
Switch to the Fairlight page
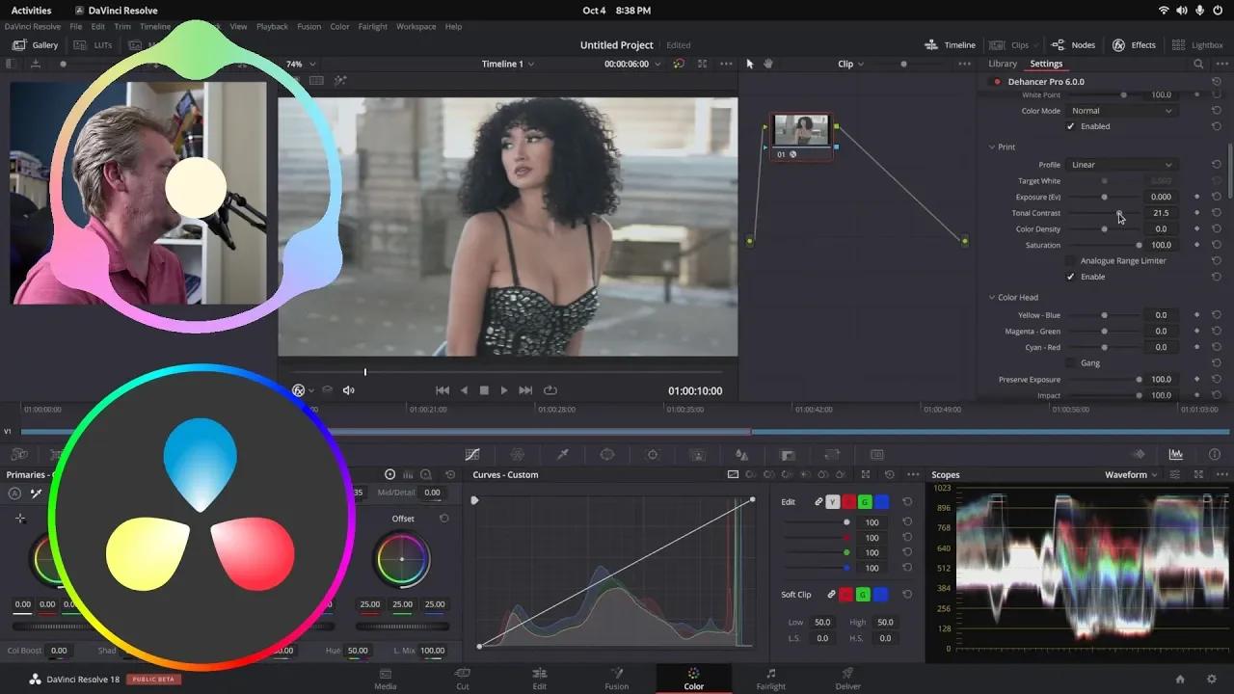pos(770,680)
